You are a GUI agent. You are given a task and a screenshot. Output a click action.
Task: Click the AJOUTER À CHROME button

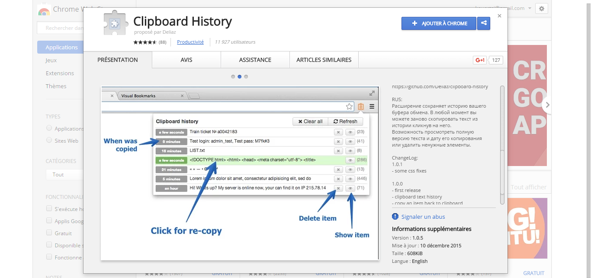tap(439, 23)
